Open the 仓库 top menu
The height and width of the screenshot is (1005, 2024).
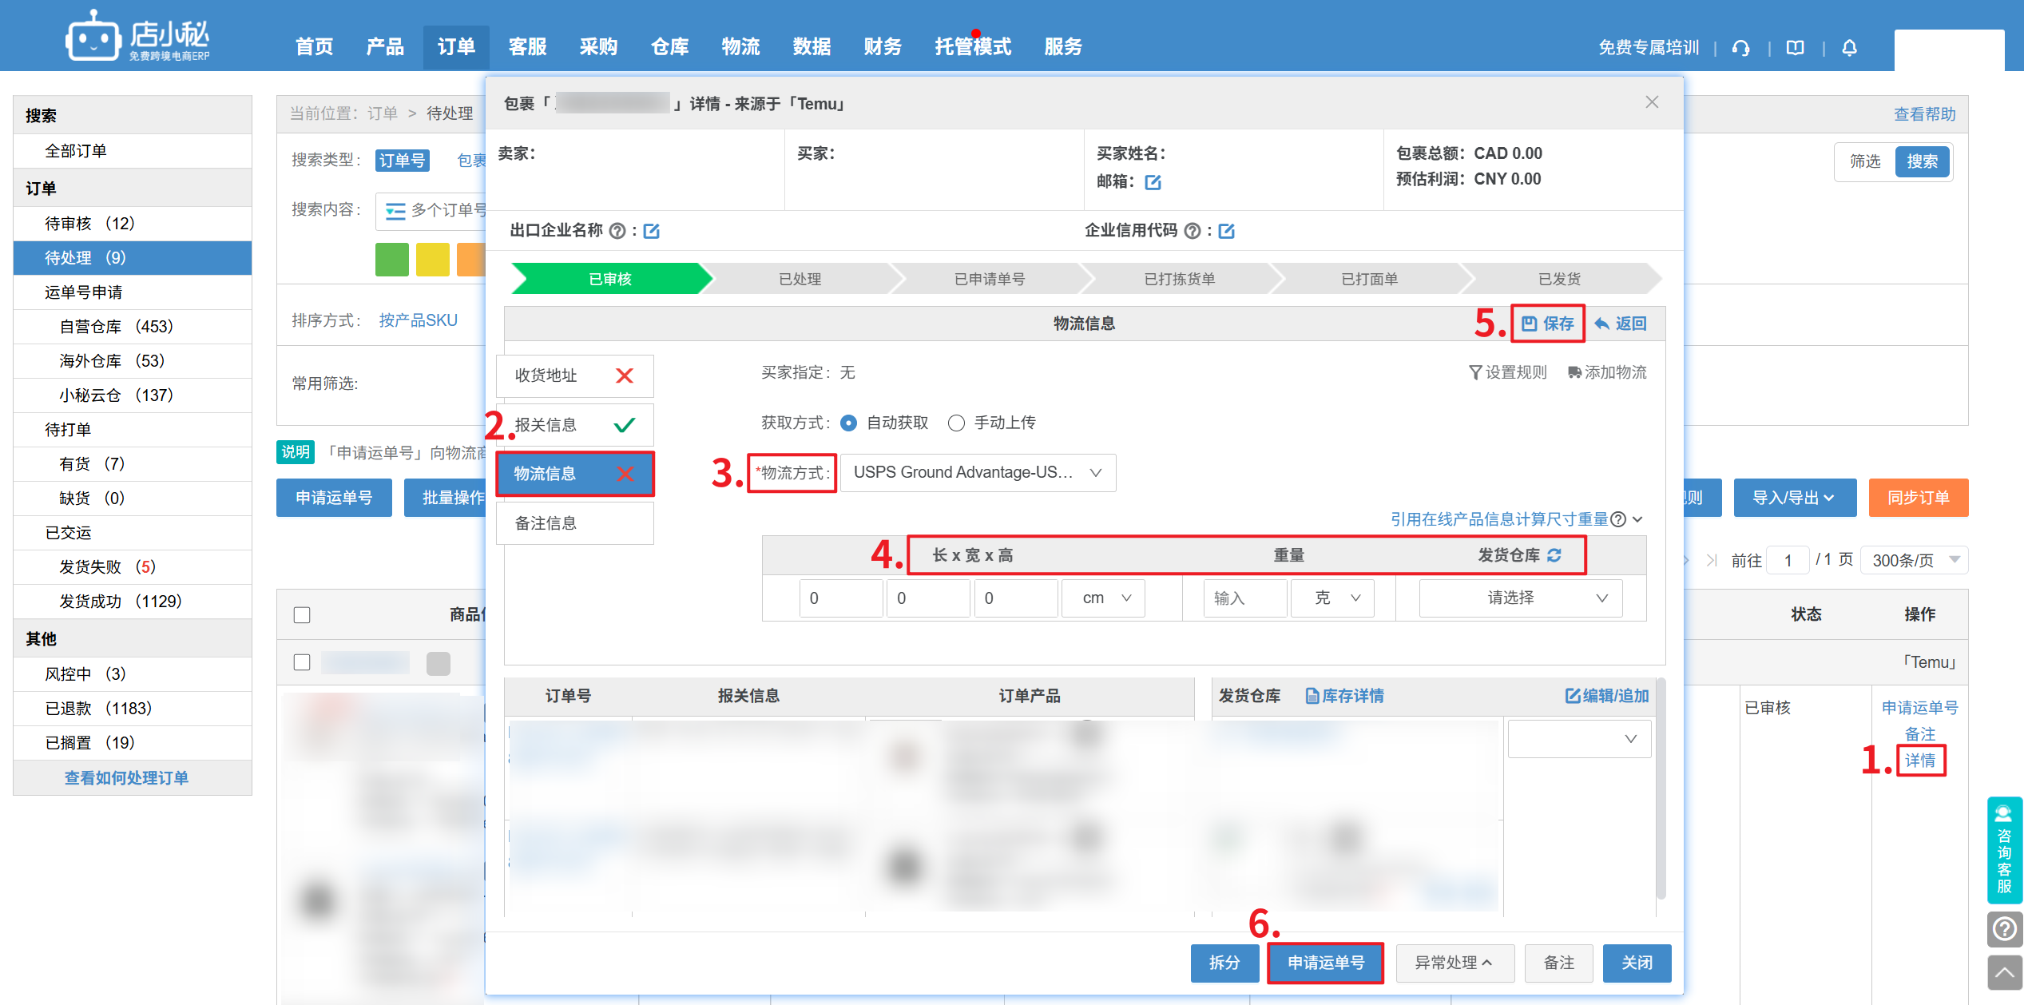(669, 47)
